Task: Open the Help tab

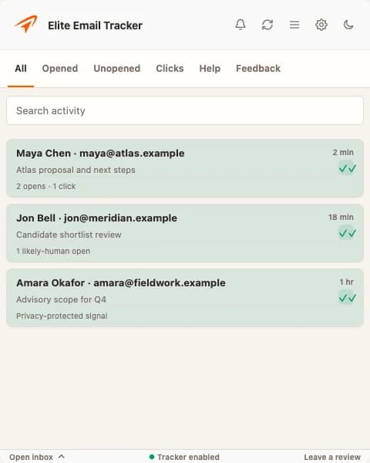Action: tap(210, 69)
